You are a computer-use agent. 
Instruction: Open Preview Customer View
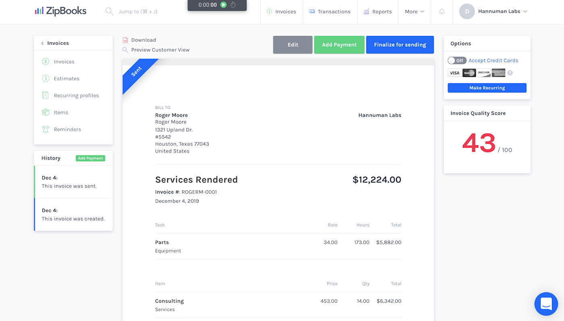160,49
